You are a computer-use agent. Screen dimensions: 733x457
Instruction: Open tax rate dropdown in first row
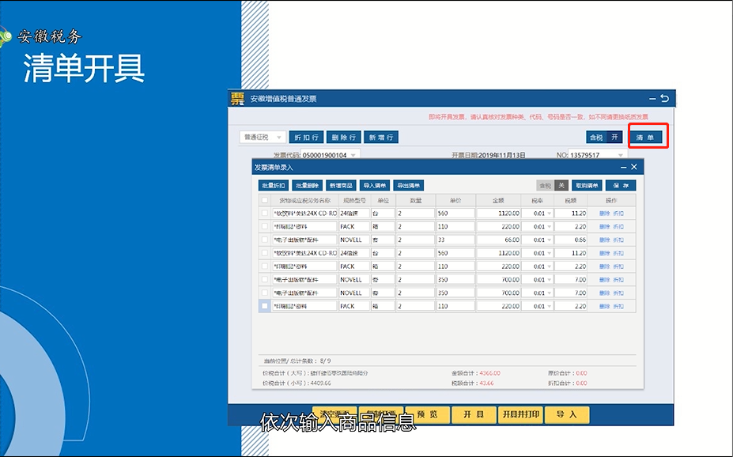(550, 213)
